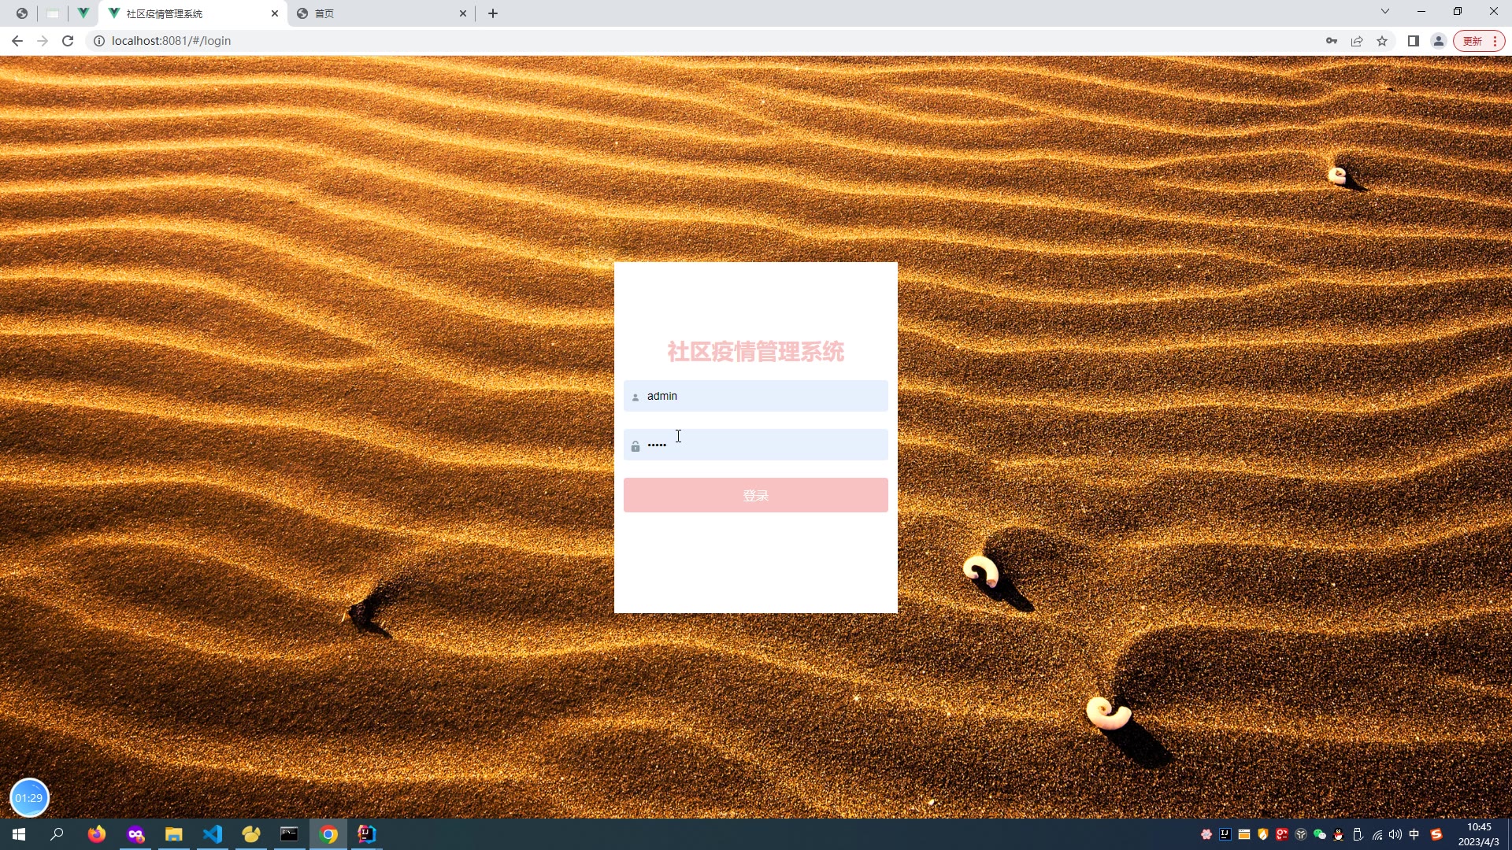Open the yellow bird taskbar app

(251, 834)
